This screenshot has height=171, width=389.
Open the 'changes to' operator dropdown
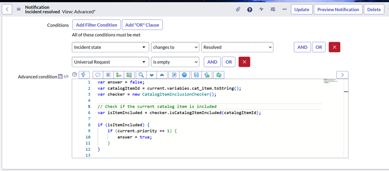point(175,47)
